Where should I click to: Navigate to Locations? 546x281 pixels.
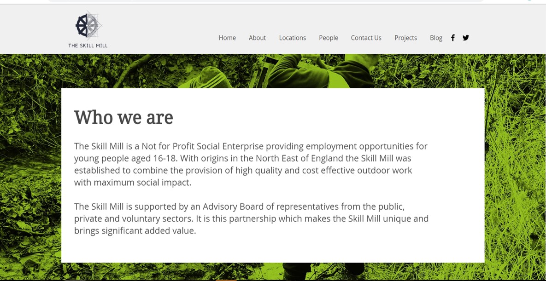click(293, 38)
